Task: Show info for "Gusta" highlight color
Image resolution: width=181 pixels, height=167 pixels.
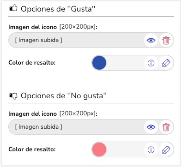Action: [x=151, y=63]
